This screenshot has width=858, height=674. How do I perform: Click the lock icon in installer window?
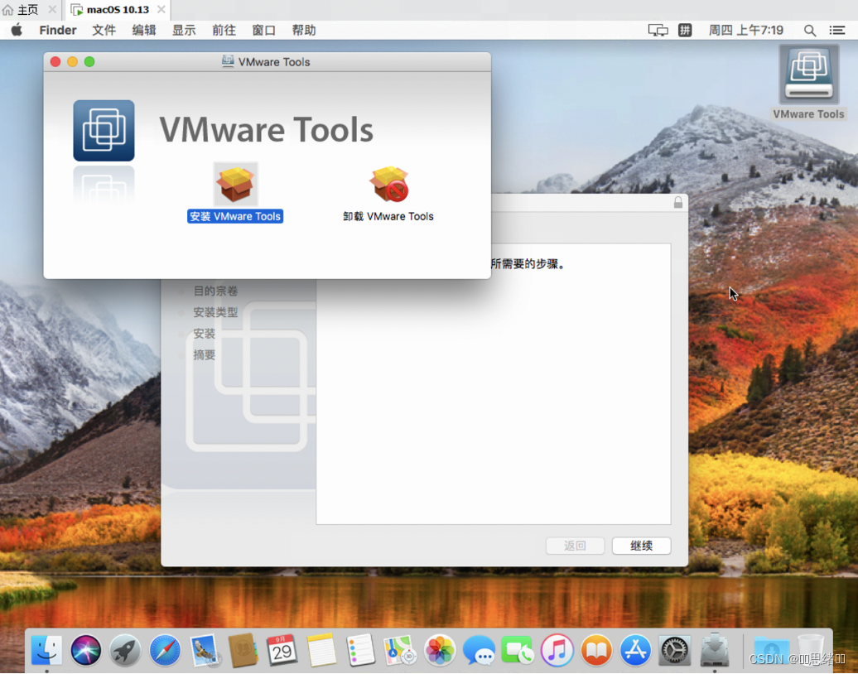[678, 202]
